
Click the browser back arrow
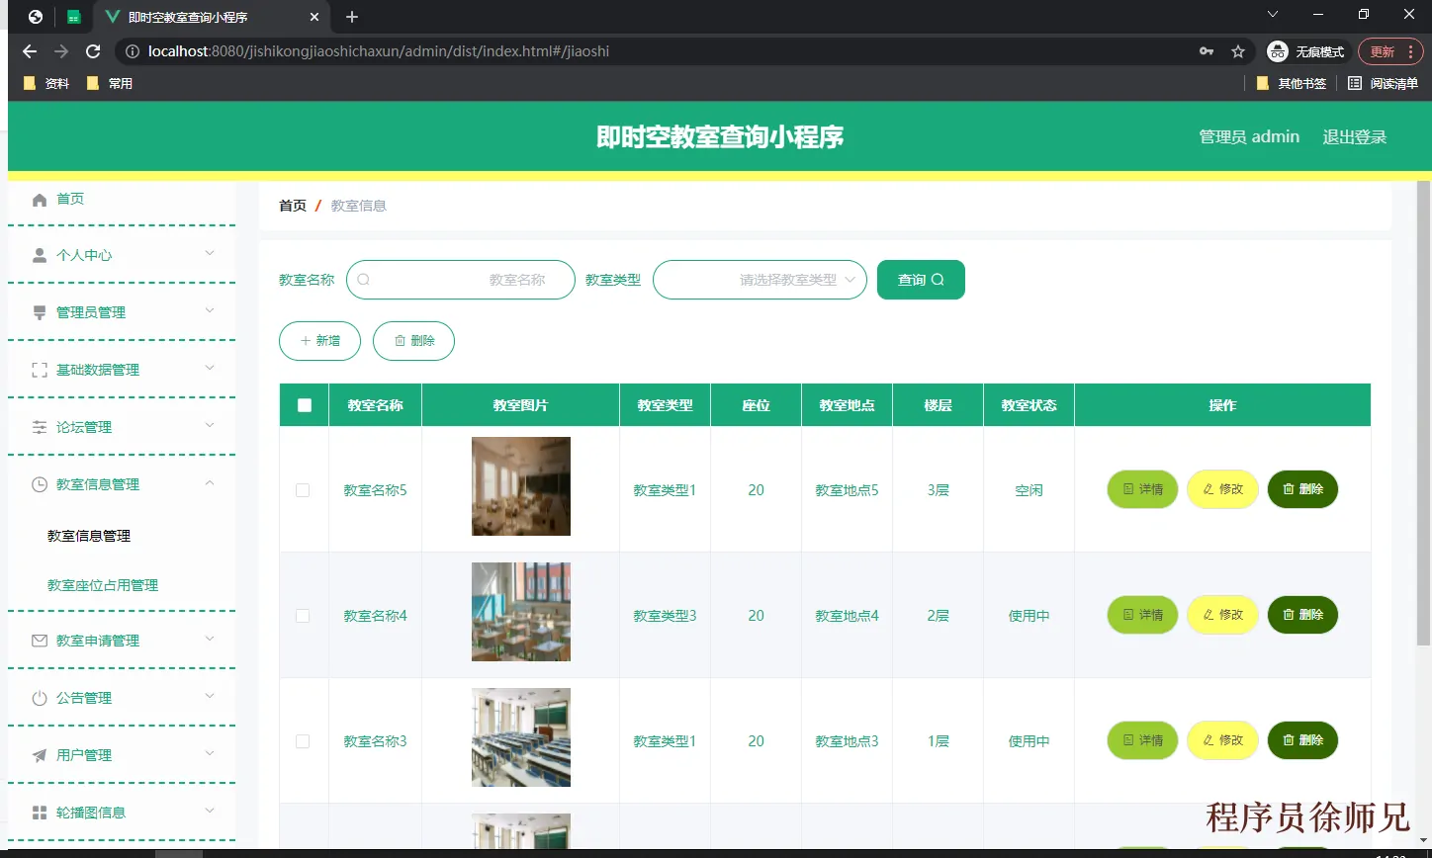point(30,51)
